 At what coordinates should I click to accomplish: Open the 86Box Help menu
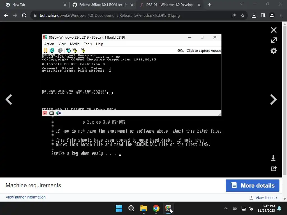[x=99, y=44]
